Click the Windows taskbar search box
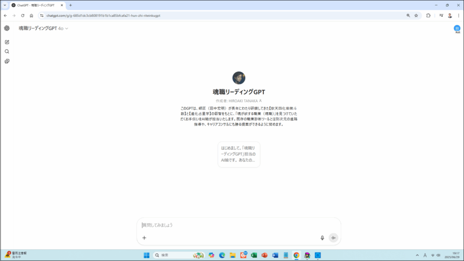Viewport: 464px width, 261px height. click(179, 255)
